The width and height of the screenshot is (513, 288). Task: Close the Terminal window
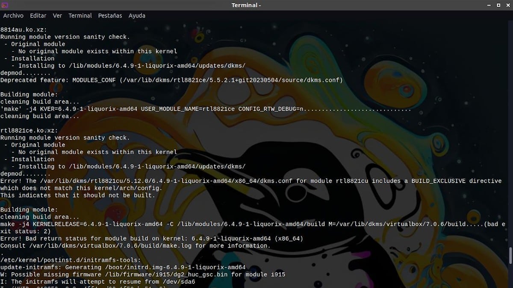click(507, 5)
